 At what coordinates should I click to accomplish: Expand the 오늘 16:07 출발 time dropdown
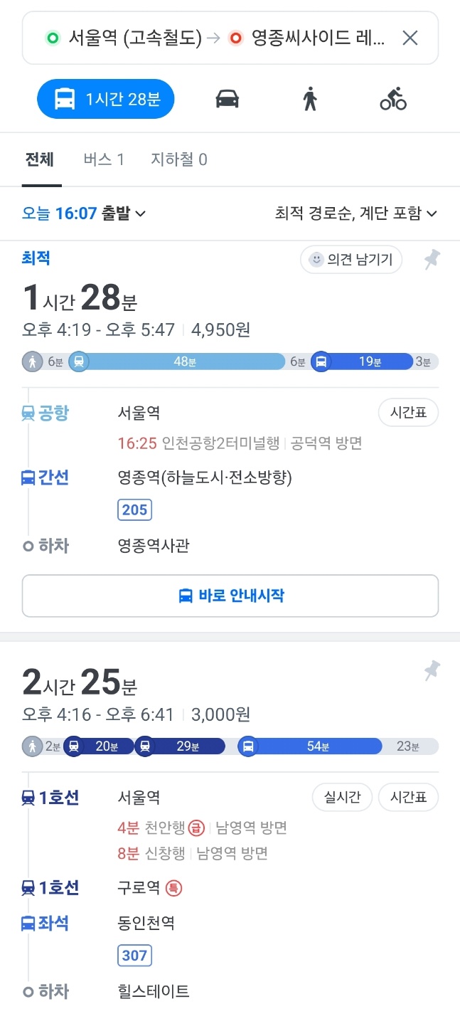tap(84, 213)
